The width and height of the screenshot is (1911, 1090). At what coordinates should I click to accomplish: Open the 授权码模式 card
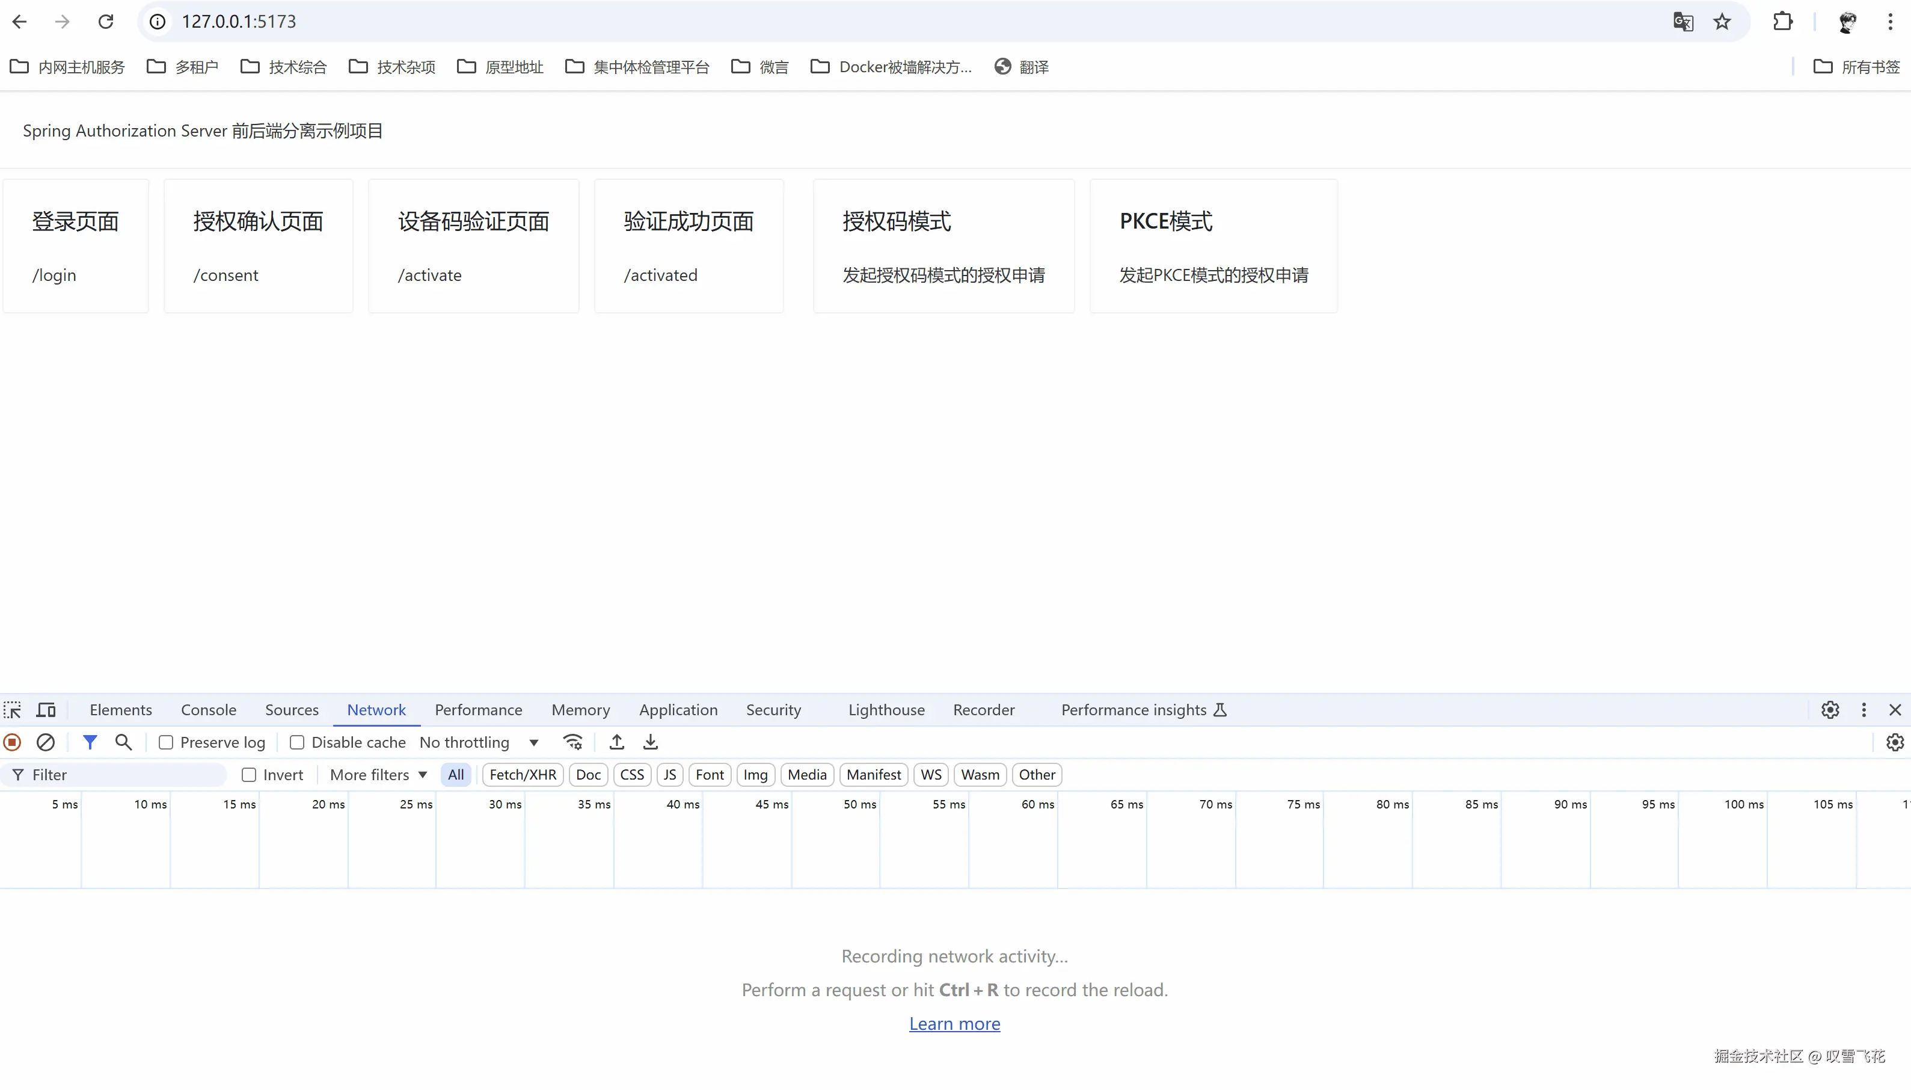(x=943, y=246)
